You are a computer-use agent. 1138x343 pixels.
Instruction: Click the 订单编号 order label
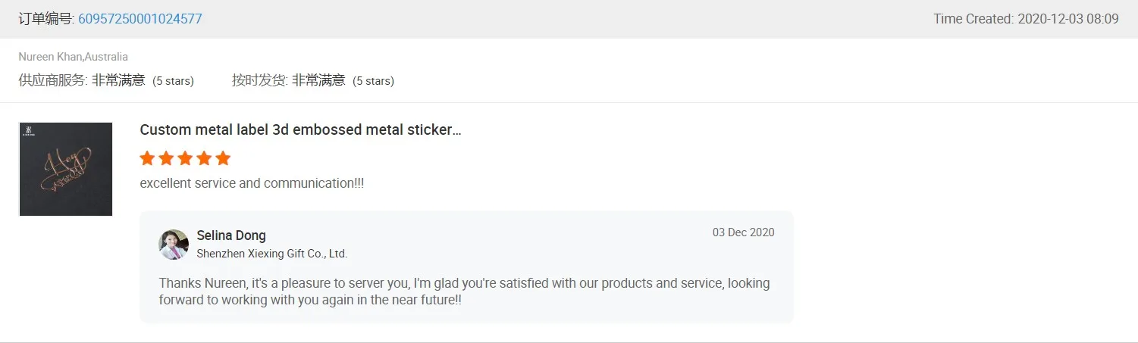click(x=46, y=19)
